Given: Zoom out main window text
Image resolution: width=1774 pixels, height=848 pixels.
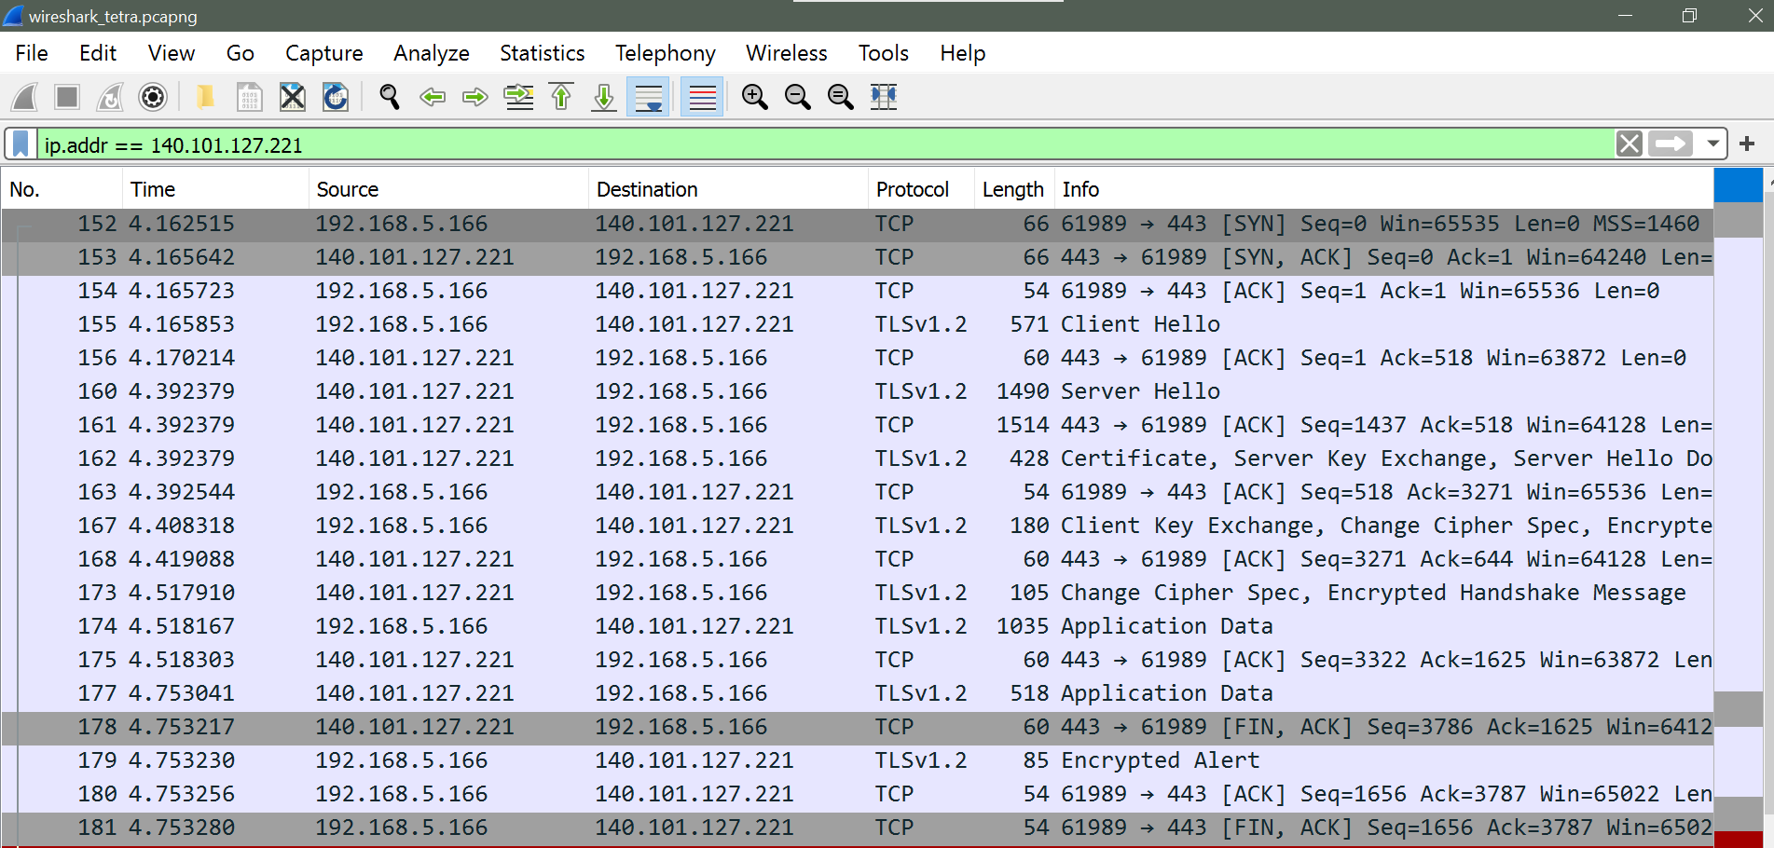Looking at the screenshot, I should (x=798, y=97).
